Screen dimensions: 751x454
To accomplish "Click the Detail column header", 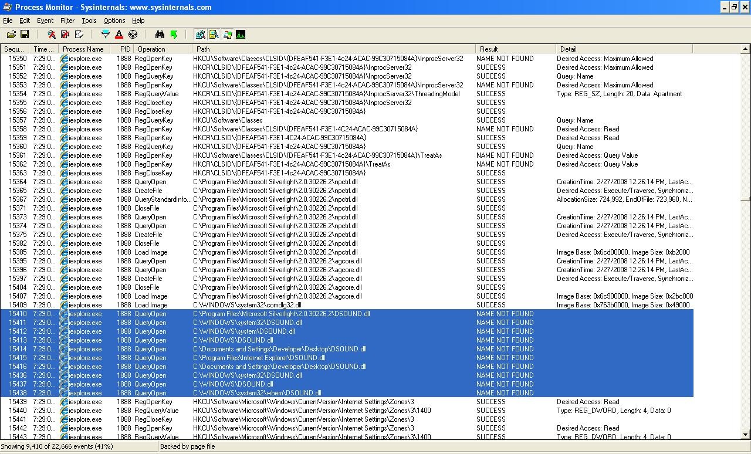I will pos(624,49).
